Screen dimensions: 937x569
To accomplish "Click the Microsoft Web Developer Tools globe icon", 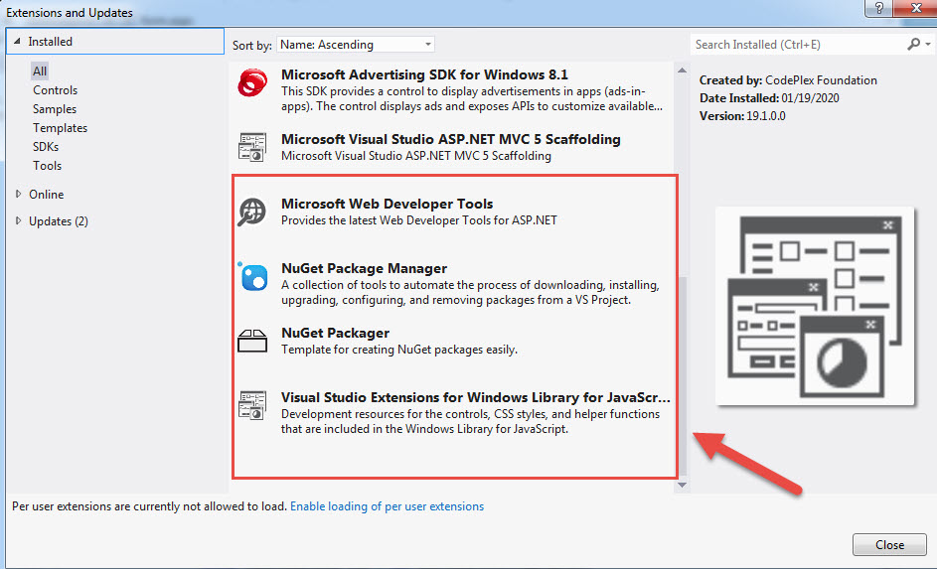I will click(x=252, y=212).
